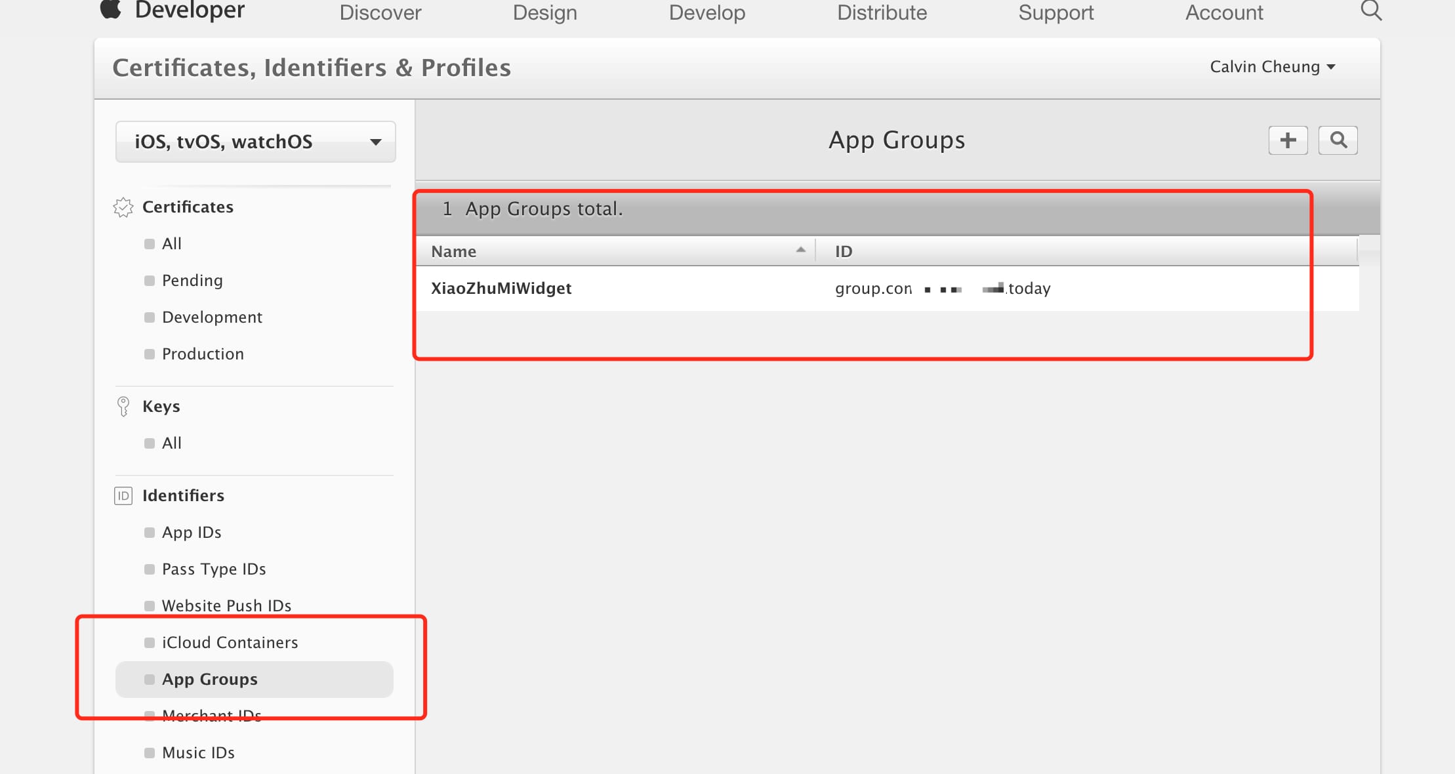Viewport: 1455px width, 774px height.
Task: Click the Name column sort arrow
Action: click(800, 251)
